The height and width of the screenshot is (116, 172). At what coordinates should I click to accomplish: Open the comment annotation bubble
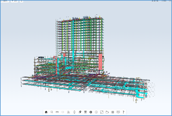pyautogui.click(x=118, y=112)
